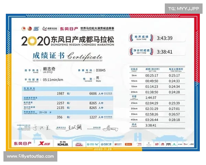
Task: Click the half marathon time 1:44:37
Action: coord(151,98)
